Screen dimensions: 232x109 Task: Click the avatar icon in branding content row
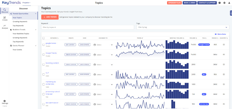[95, 65]
